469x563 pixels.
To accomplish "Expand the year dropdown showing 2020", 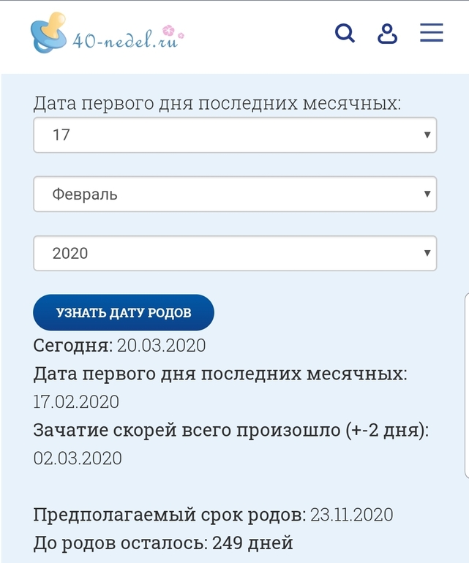I will (235, 253).
